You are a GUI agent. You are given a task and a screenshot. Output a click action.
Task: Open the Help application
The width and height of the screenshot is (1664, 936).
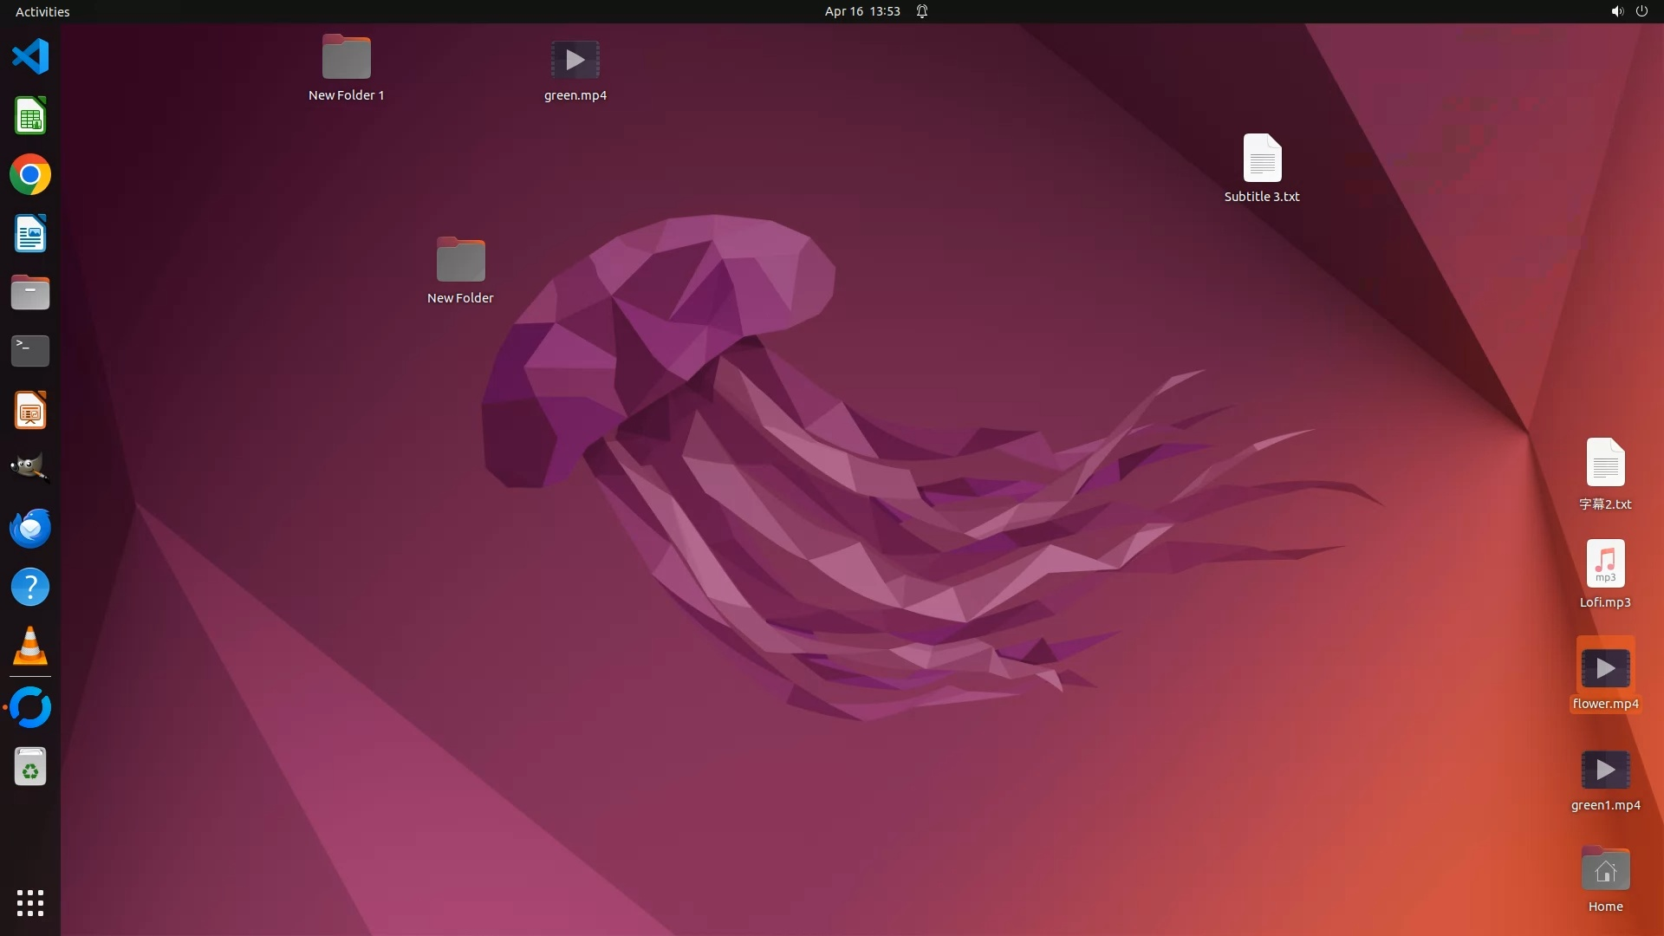click(x=30, y=587)
